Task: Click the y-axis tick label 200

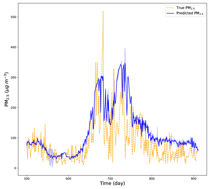Action: pyautogui.click(x=13, y=108)
